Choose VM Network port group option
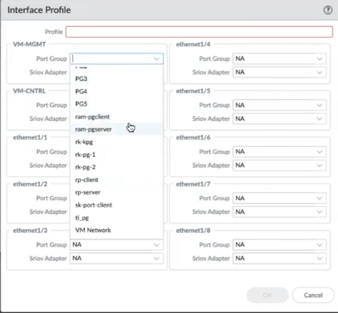 tap(93, 230)
